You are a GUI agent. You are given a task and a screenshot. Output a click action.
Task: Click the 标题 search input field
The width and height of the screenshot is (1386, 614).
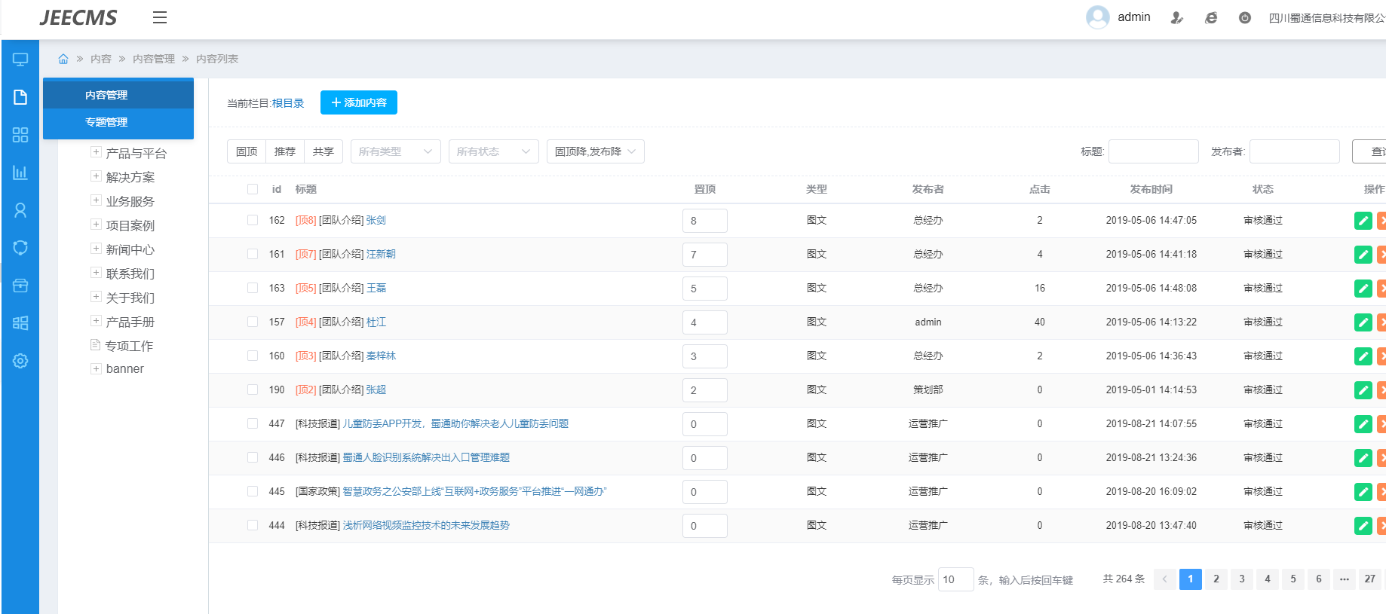[x=1153, y=151]
